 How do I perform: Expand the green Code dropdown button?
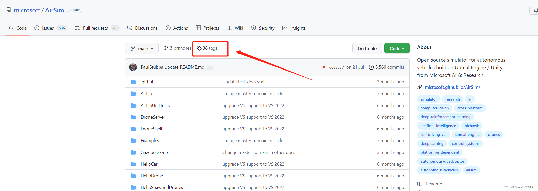coord(397,48)
